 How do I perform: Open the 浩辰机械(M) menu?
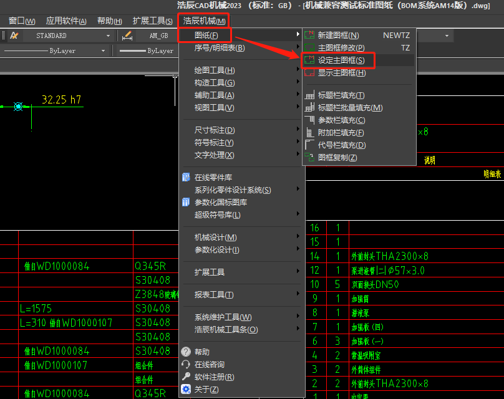click(204, 21)
